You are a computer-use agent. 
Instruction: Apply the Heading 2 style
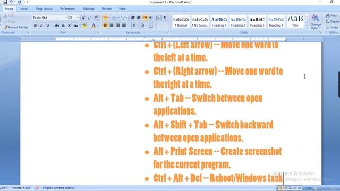(x=238, y=22)
